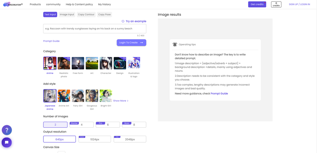Choose the Art category thumbnail
The height and width of the screenshot is (153, 317).
pyautogui.click(x=92, y=63)
